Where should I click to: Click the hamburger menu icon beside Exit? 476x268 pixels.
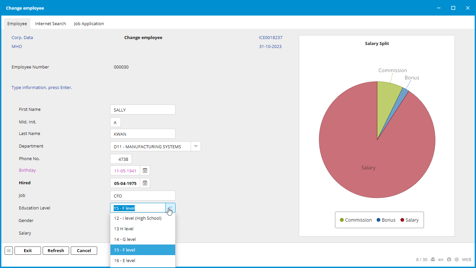click(x=9, y=250)
